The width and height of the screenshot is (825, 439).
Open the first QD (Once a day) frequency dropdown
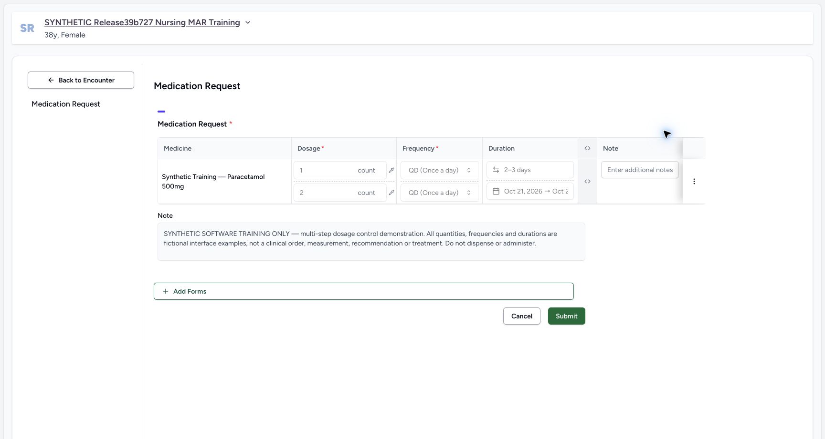click(439, 170)
